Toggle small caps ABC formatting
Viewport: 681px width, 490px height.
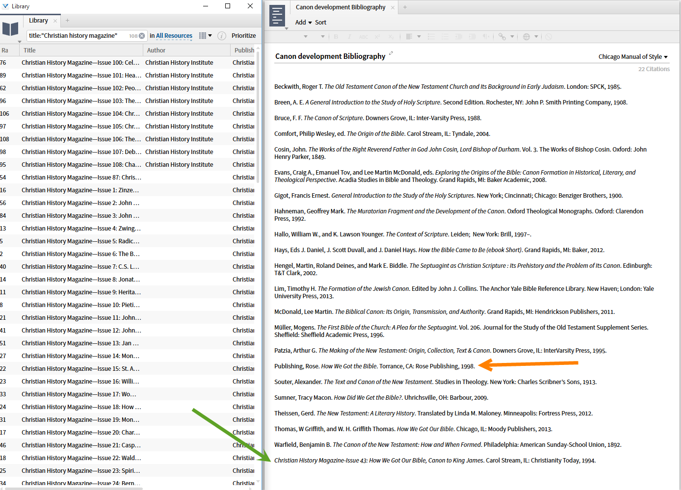click(364, 37)
